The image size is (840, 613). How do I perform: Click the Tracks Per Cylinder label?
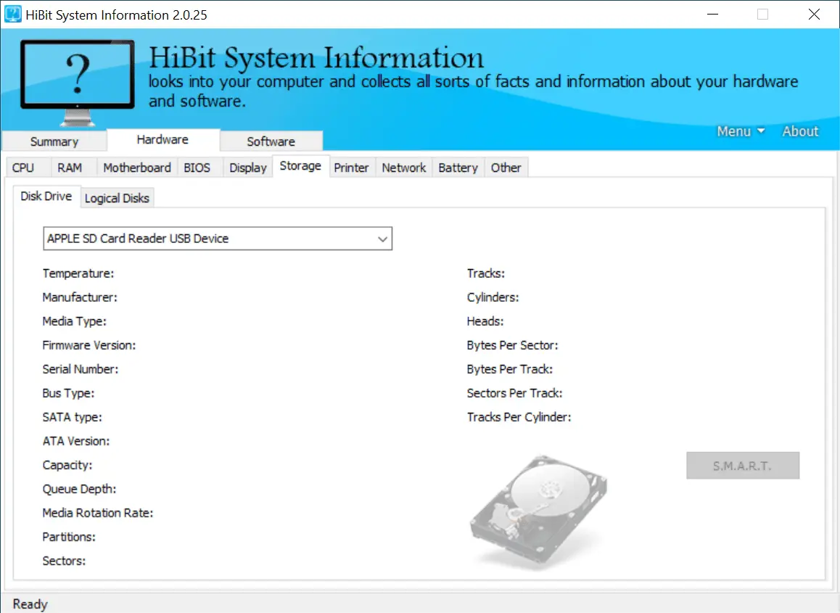[519, 417]
